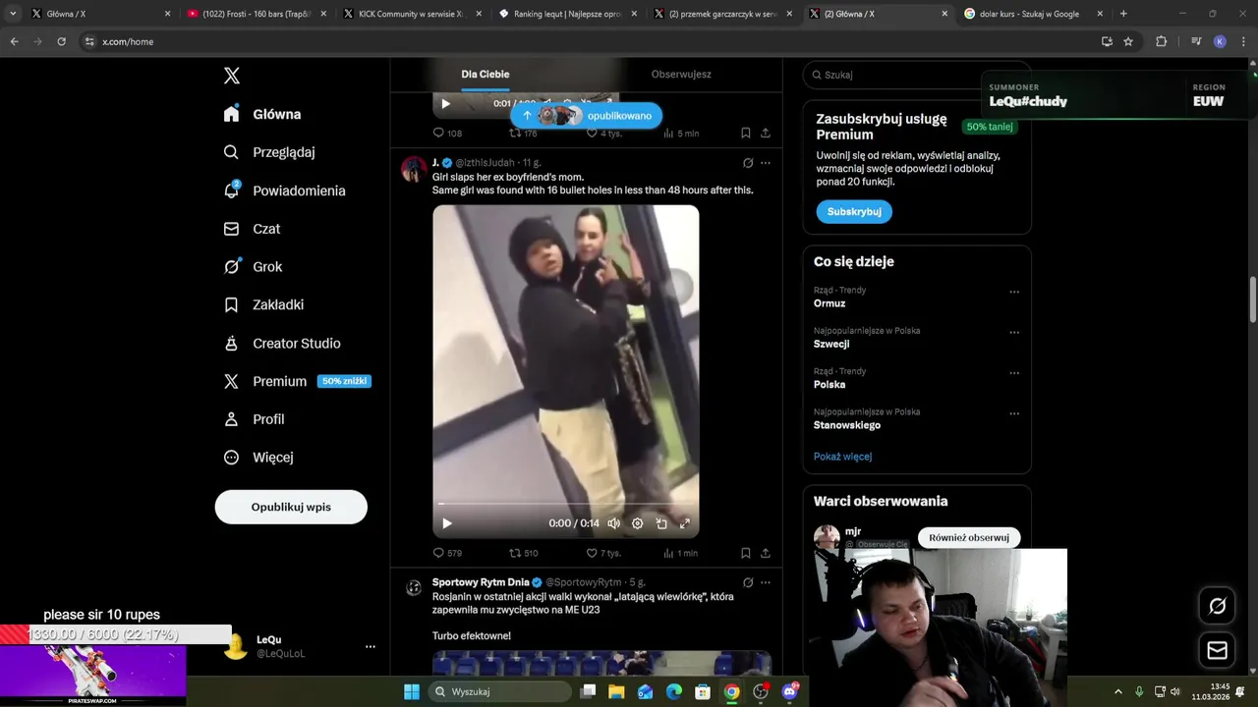Open Stanowskiego trend
The height and width of the screenshot is (707, 1258).
coord(847,425)
